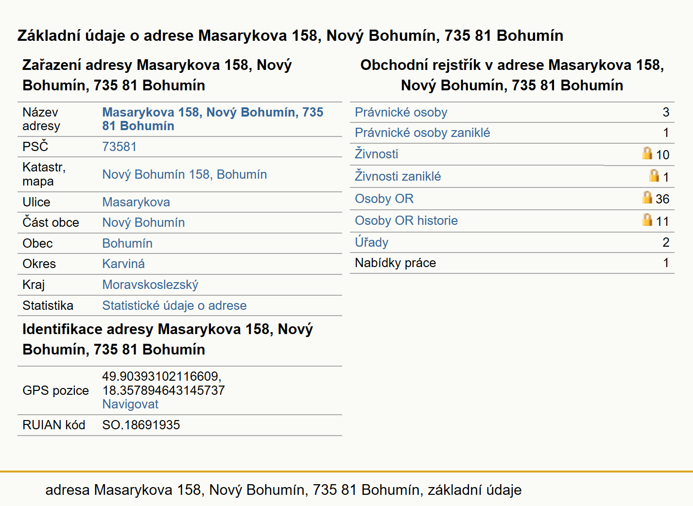Click the lock icon in Živnosti zaniklé row

(x=654, y=175)
